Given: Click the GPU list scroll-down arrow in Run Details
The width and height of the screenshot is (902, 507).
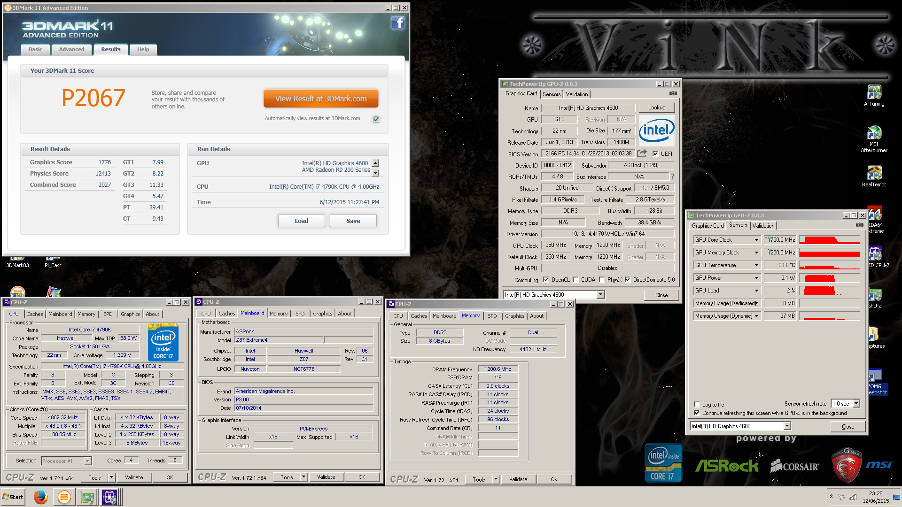Looking at the screenshot, I should (375, 173).
